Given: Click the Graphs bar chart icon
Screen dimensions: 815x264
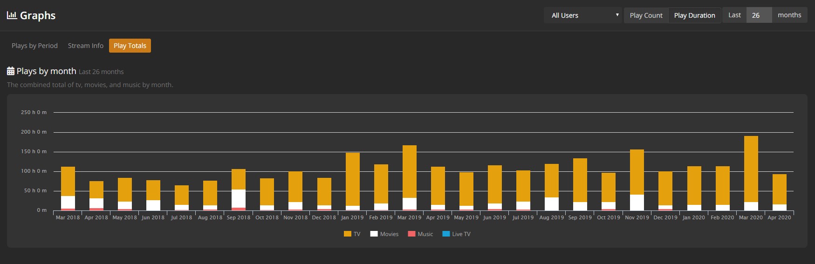Looking at the screenshot, I should point(12,15).
